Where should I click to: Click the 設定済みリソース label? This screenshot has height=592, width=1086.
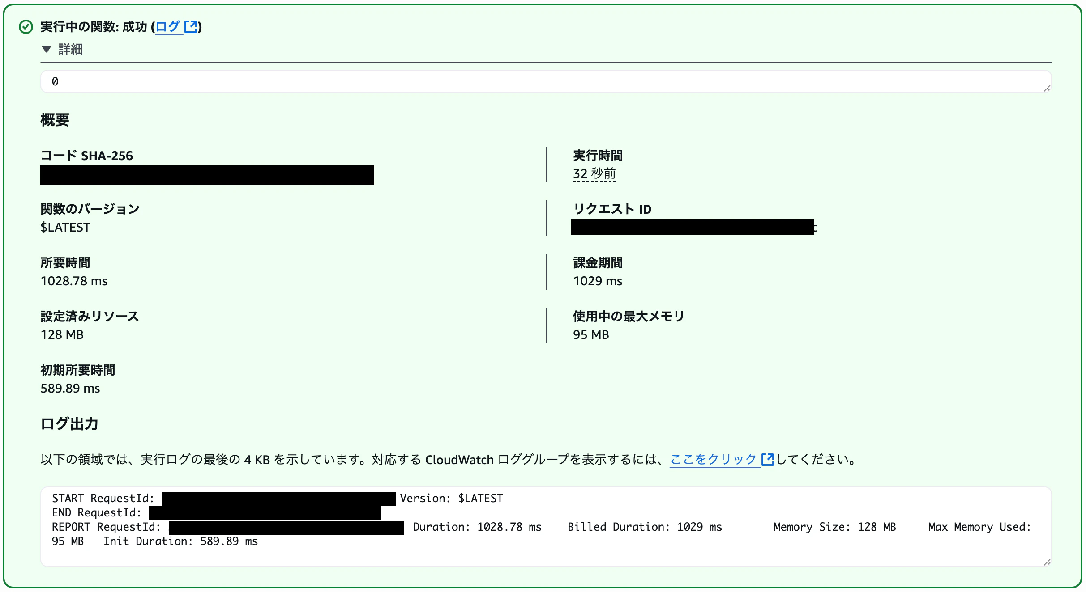point(90,317)
